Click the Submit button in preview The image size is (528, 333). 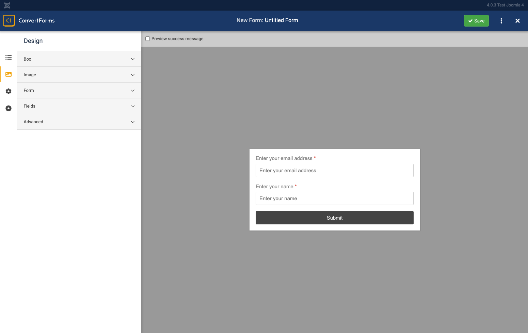tap(334, 218)
